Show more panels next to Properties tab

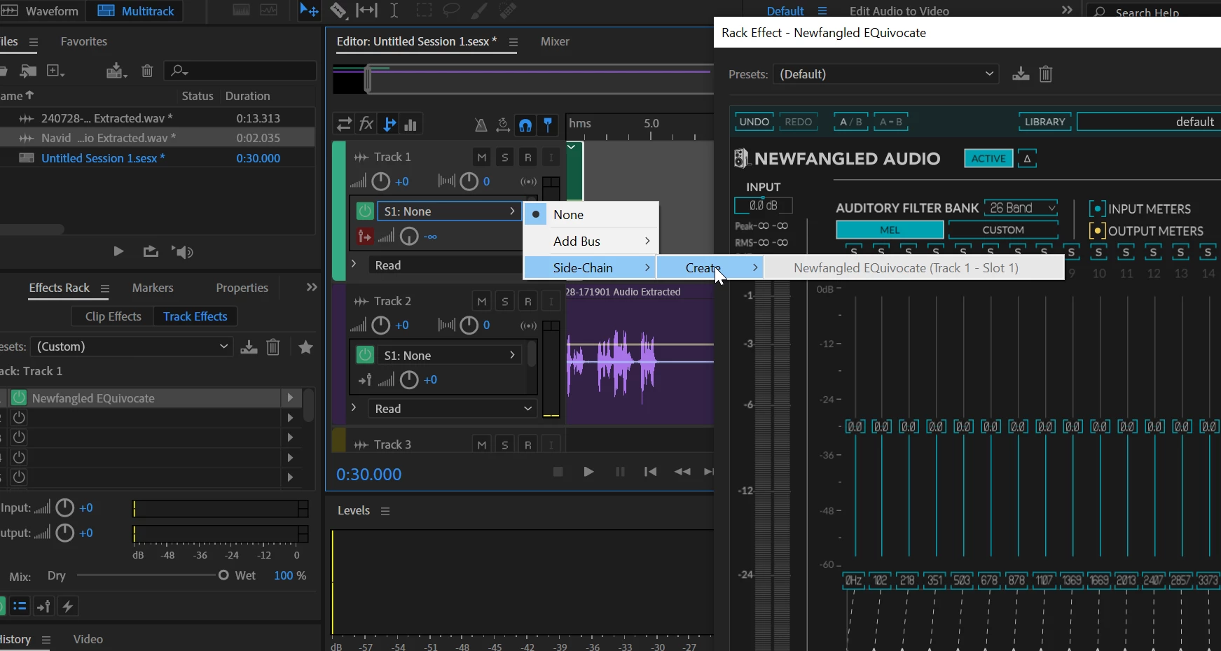point(312,288)
